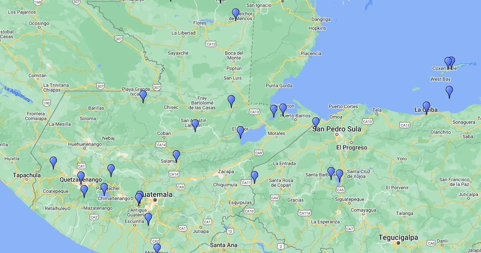Screen dimensions: 481x253
Task: Click the Puerto Cortes label
Action: click(343, 106)
